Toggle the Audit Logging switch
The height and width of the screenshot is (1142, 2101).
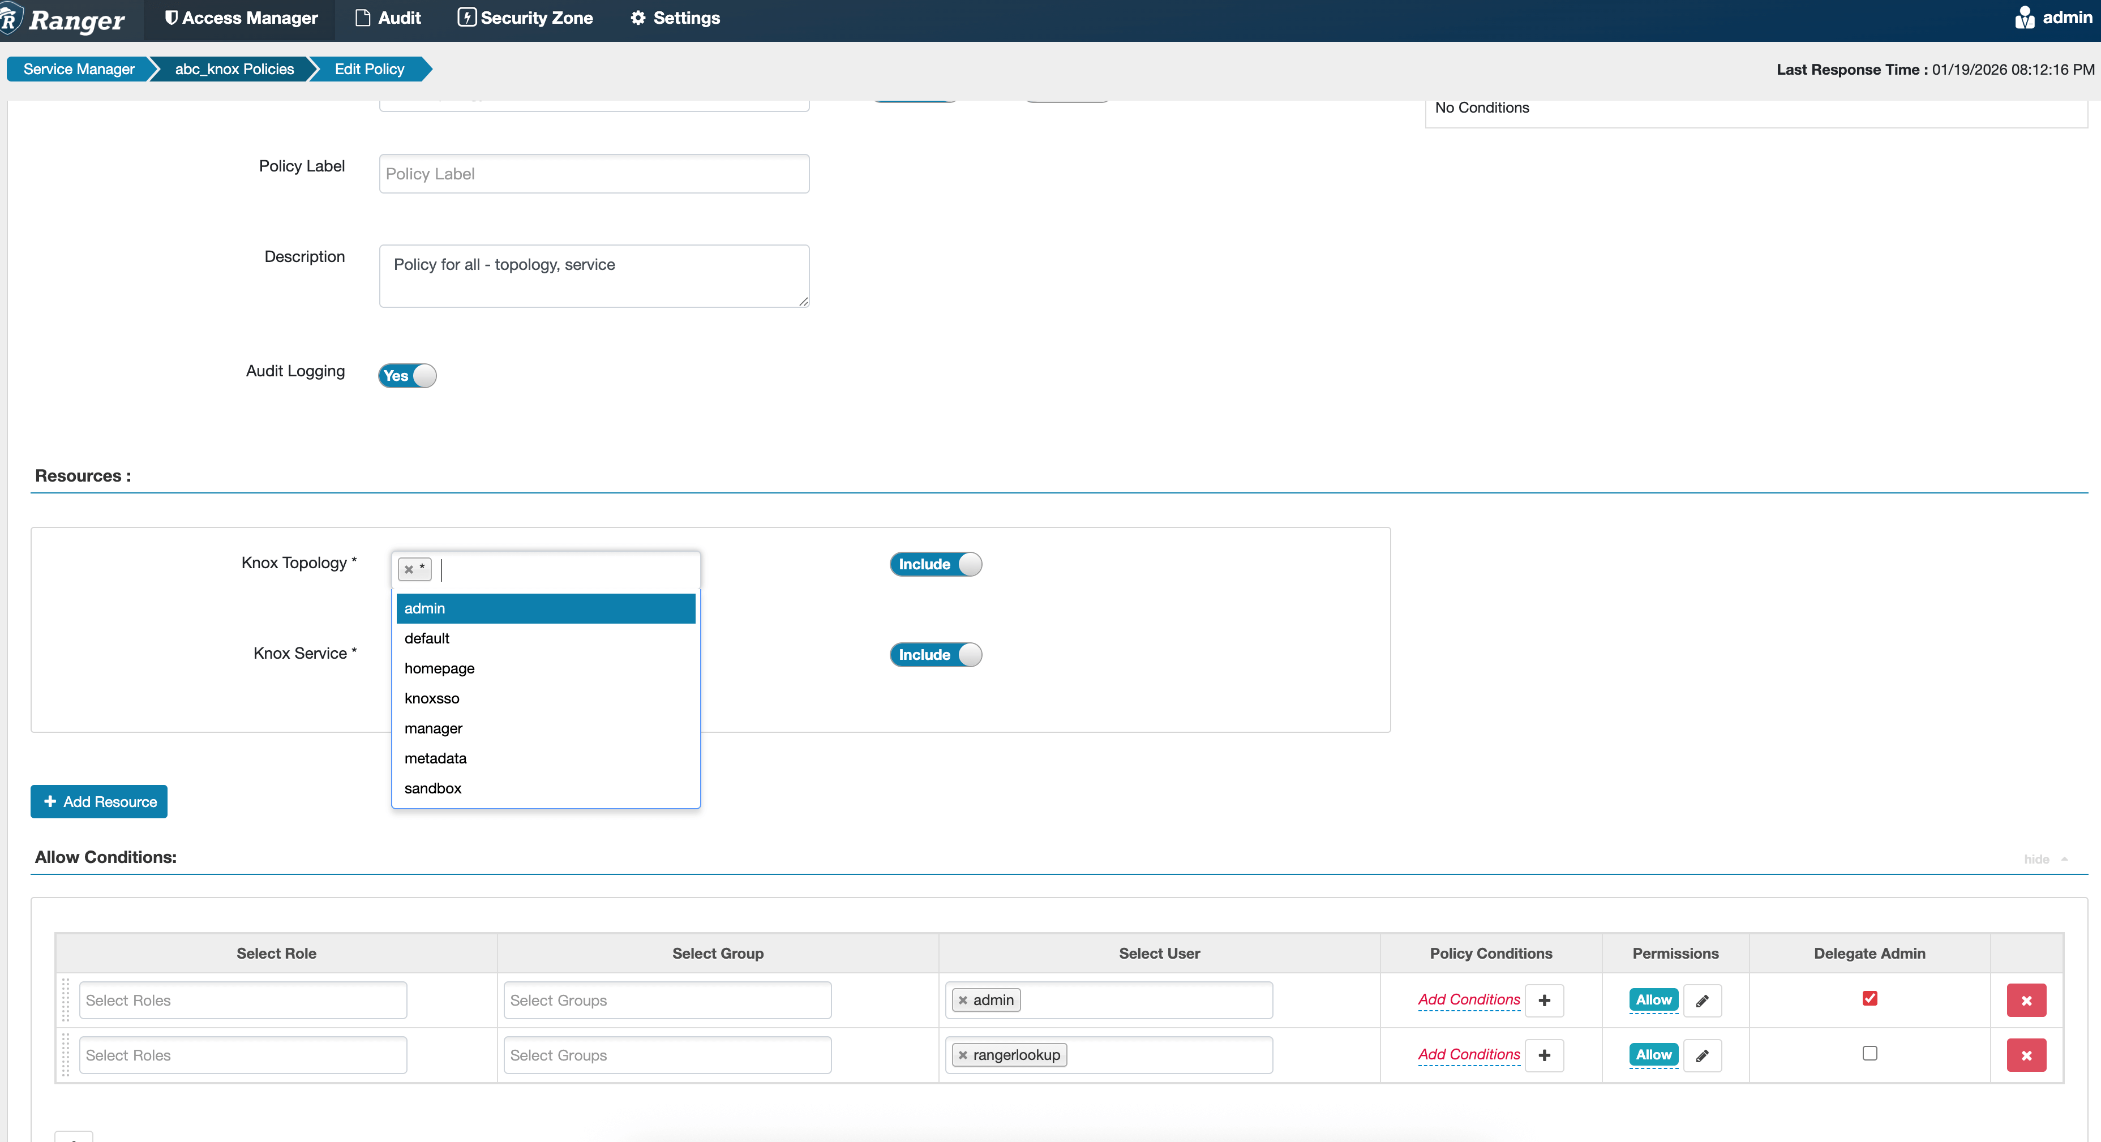click(407, 375)
